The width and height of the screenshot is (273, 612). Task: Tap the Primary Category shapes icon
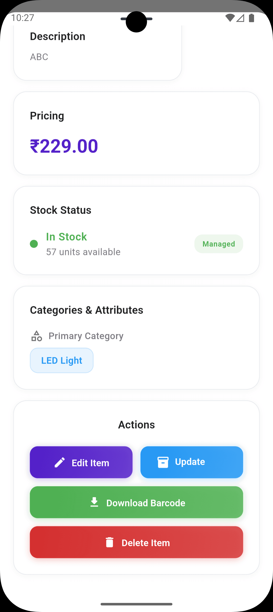tap(37, 336)
